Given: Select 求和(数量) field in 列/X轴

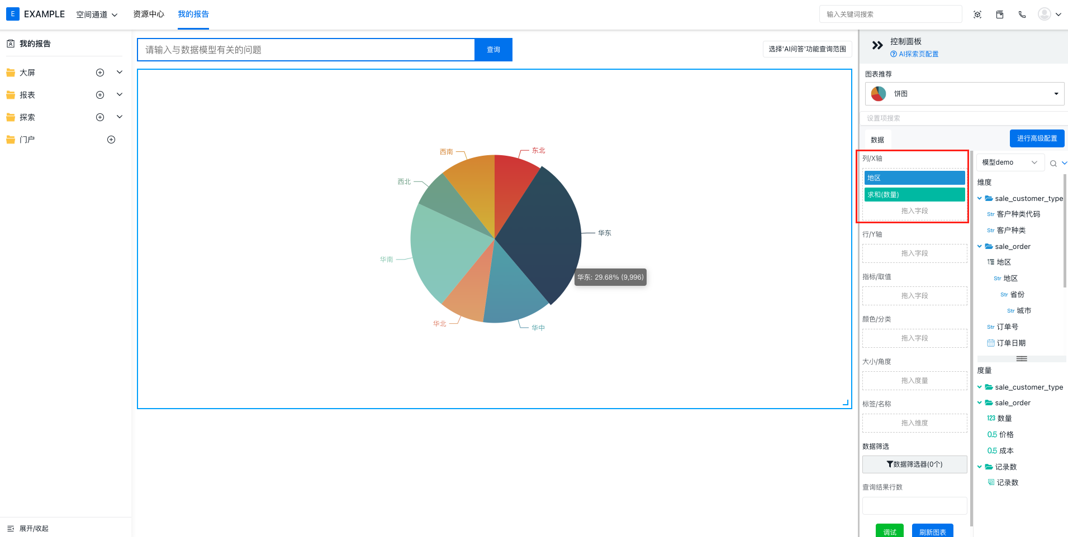Looking at the screenshot, I should [914, 194].
